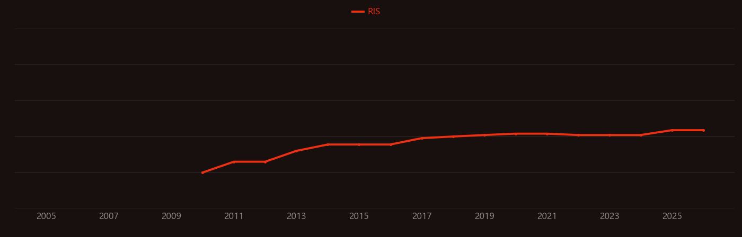
Task: Select the 2025 data point on RIS line
Action: click(x=672, y=130)
